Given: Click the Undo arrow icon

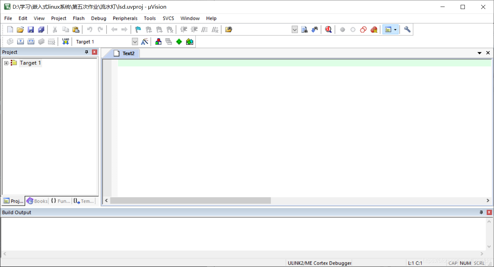Looking at the screenshot, I should (90, 29).
